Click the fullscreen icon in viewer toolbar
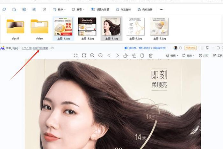The image size is (223, 149). tap(76, 55)
